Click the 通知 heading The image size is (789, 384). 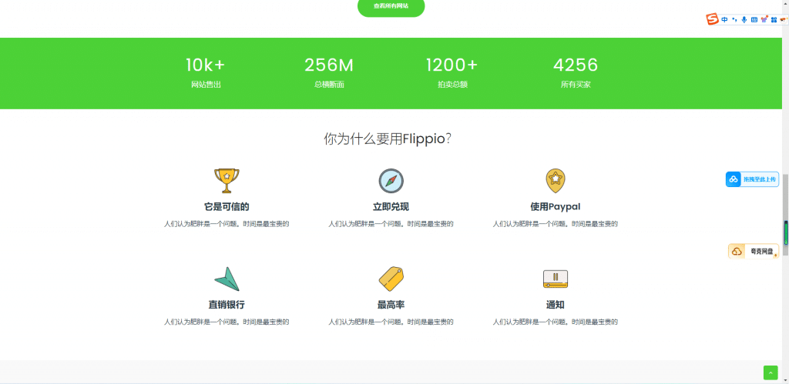(556, 305)
